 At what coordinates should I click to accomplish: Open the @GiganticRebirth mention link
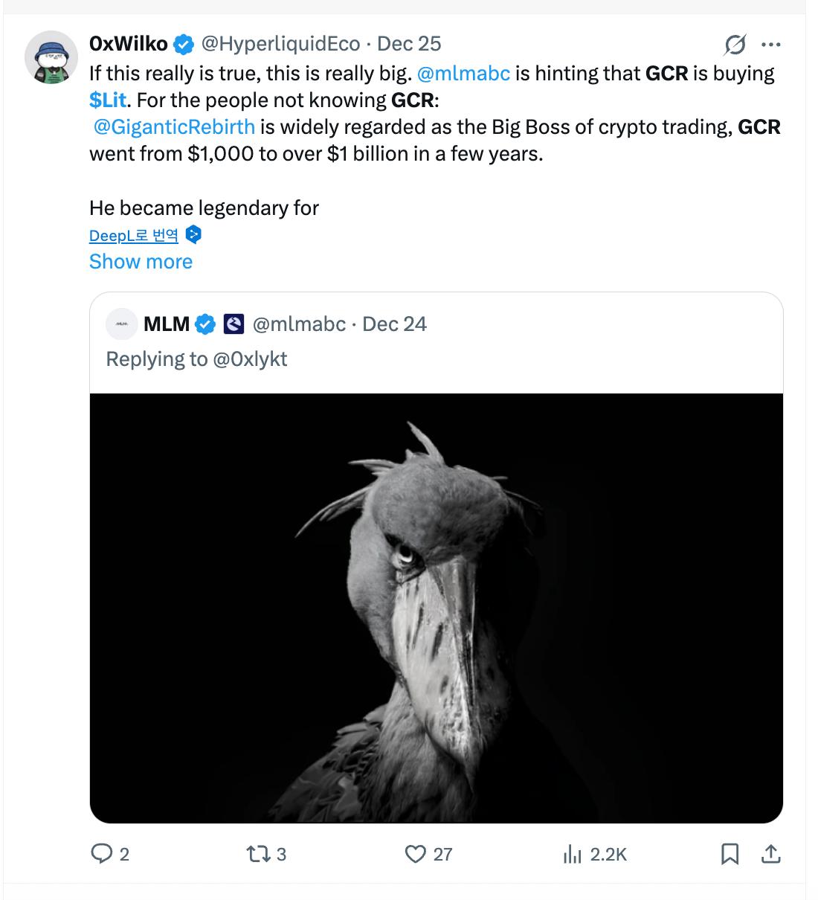174,127
